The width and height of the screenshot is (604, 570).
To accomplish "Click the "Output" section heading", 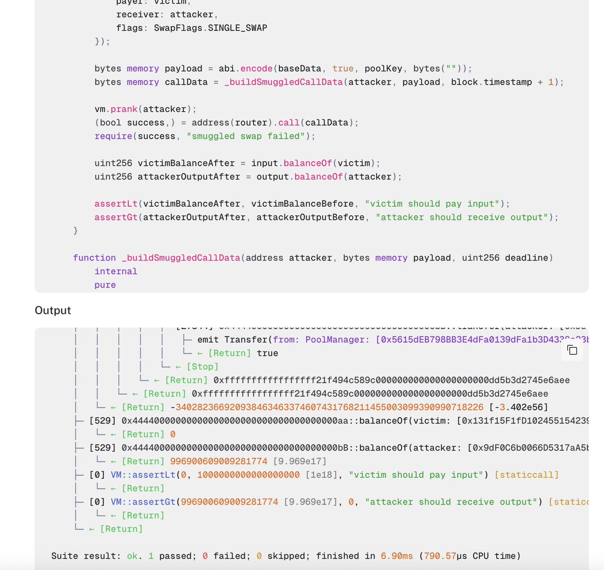I will pyautogui.click(x=53, y=310).
